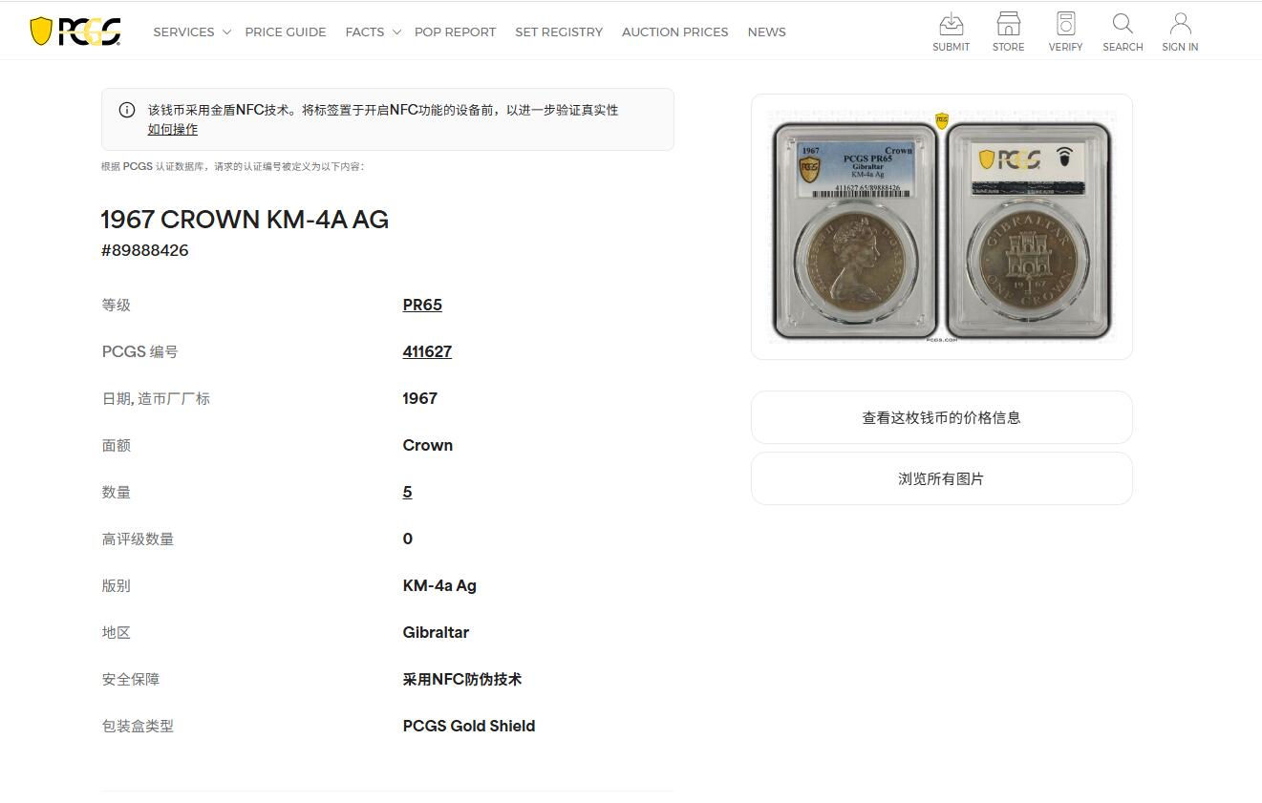The image size is (1262, 803).
Task: Follow the PR65 grade link
Action: click(x=422, y=305)
